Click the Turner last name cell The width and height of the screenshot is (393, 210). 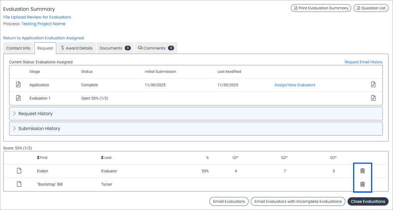pyautogui.click(x=107, y=184)
